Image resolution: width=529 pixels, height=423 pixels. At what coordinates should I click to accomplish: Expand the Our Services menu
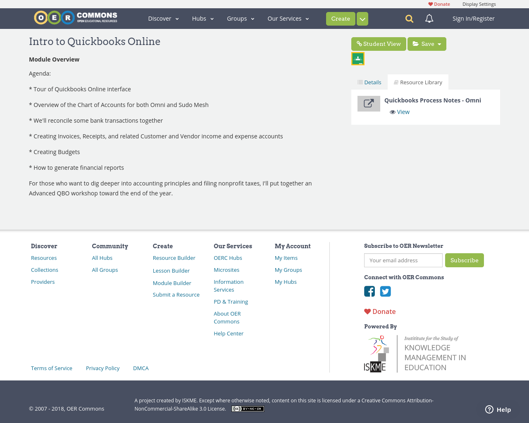point(288,19)
